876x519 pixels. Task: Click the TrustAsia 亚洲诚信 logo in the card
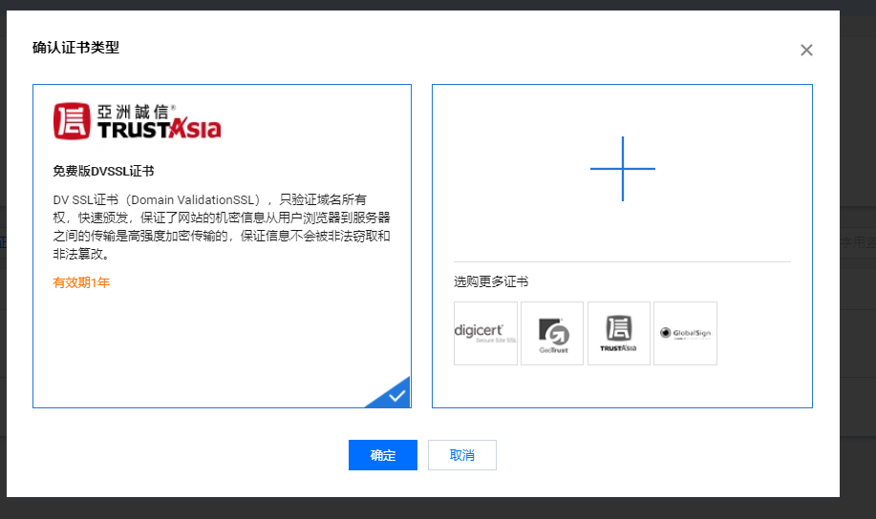tap(137, 121)
